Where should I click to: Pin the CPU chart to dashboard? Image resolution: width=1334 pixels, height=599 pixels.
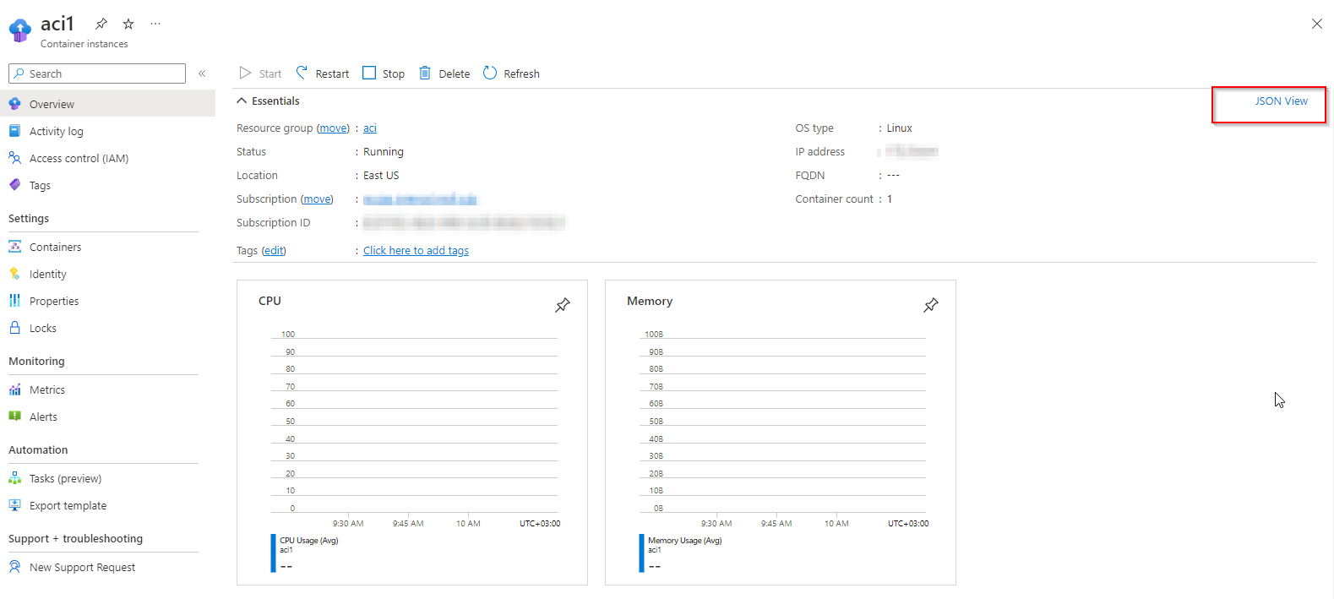coord(563,305)
